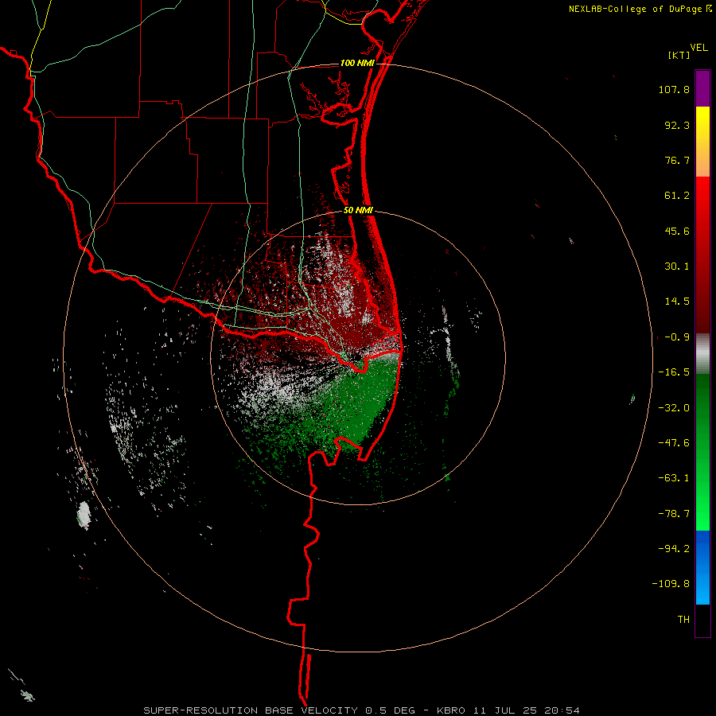Click the SUPER-RESOLUTION BASE VELOCITY caption
Screen dimensions: 716x716
click(x=251, y=710)
